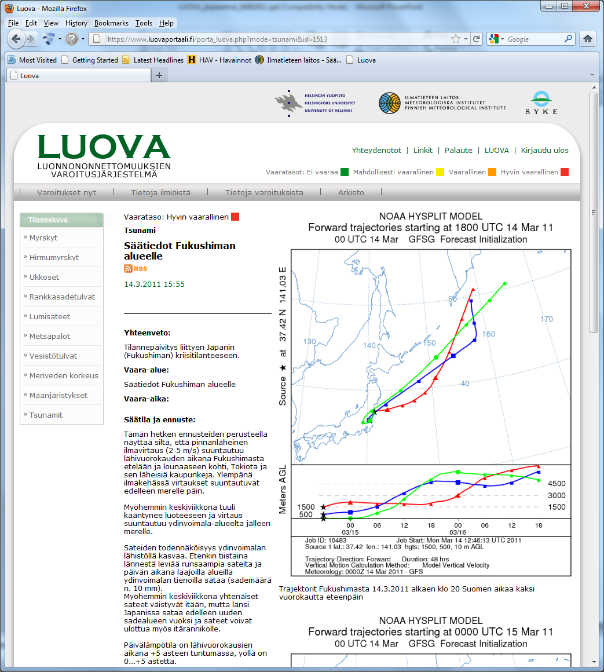This screenshot has width=604, height=672.
Task: Open the History menu
Action: (x=76, y=23)
